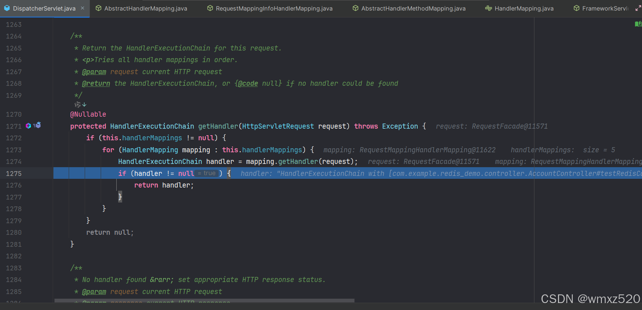
Task: Switch to AbstractHandlerMapping.java tab
Action: pyautogui.click(x=141, y=8)
